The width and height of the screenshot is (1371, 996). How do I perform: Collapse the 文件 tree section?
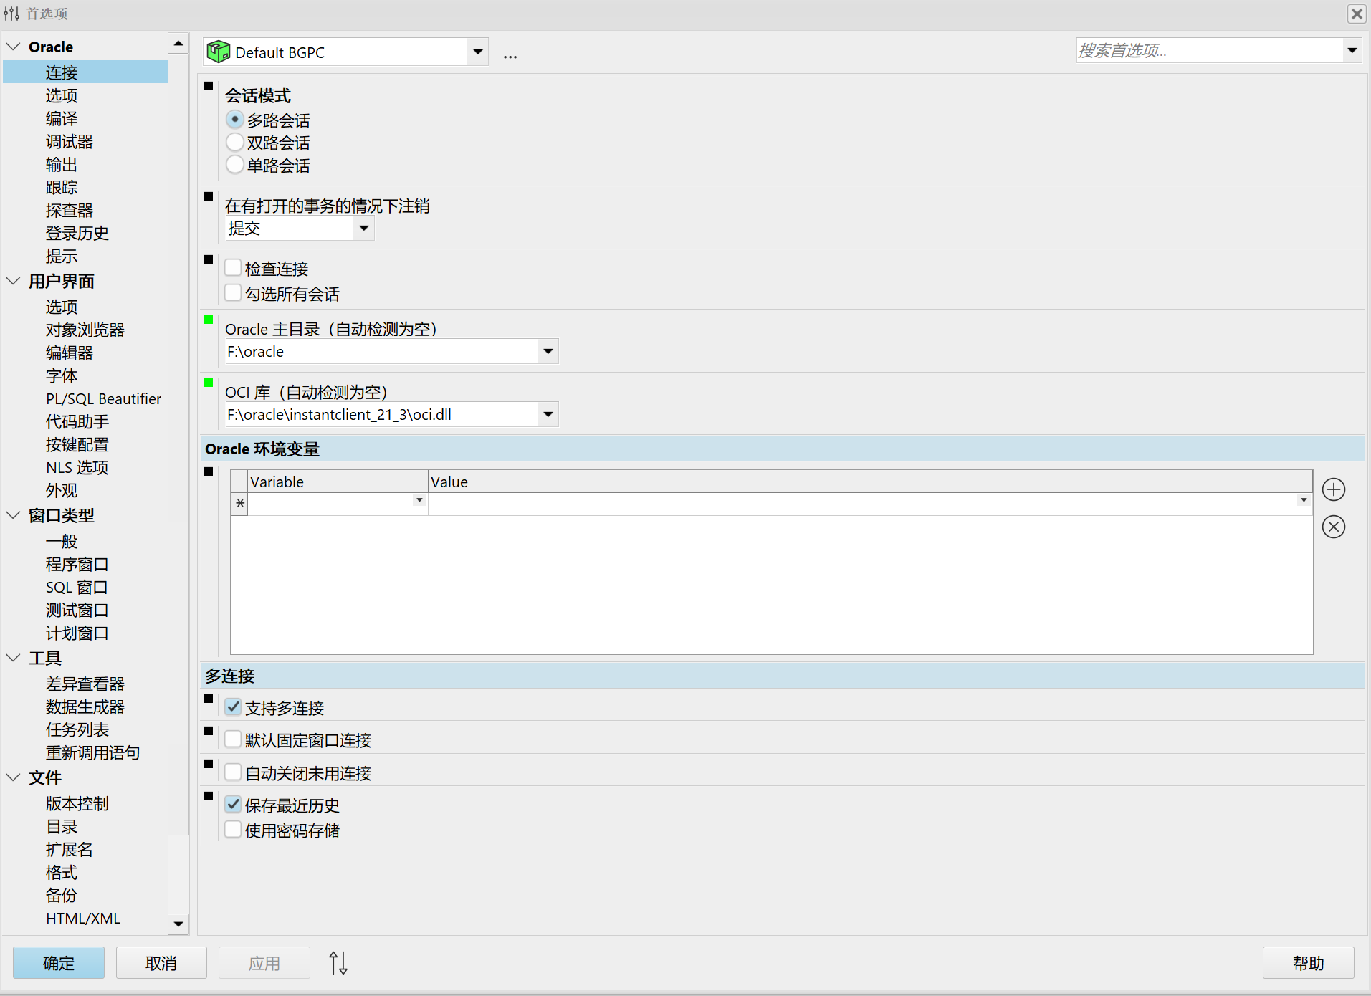pos(13,777)
